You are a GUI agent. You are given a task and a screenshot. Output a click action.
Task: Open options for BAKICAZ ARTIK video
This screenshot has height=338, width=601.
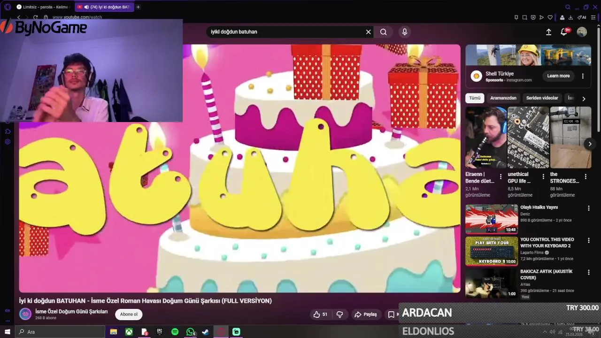[x=588, y=272]
